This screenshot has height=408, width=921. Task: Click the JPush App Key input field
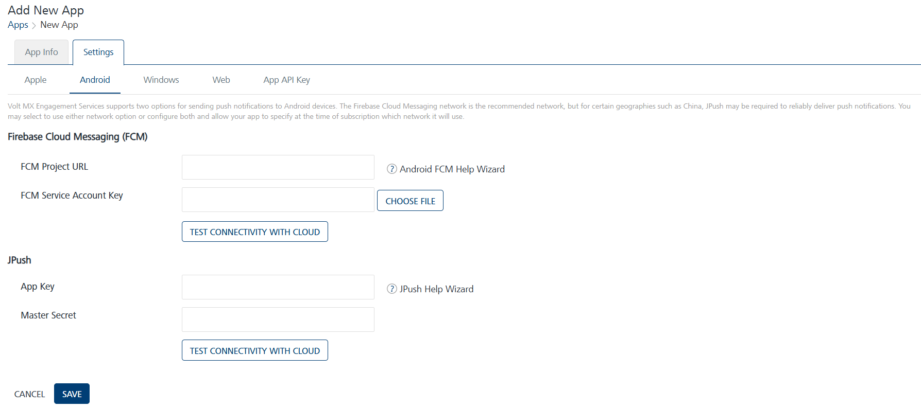pos(278,287)
